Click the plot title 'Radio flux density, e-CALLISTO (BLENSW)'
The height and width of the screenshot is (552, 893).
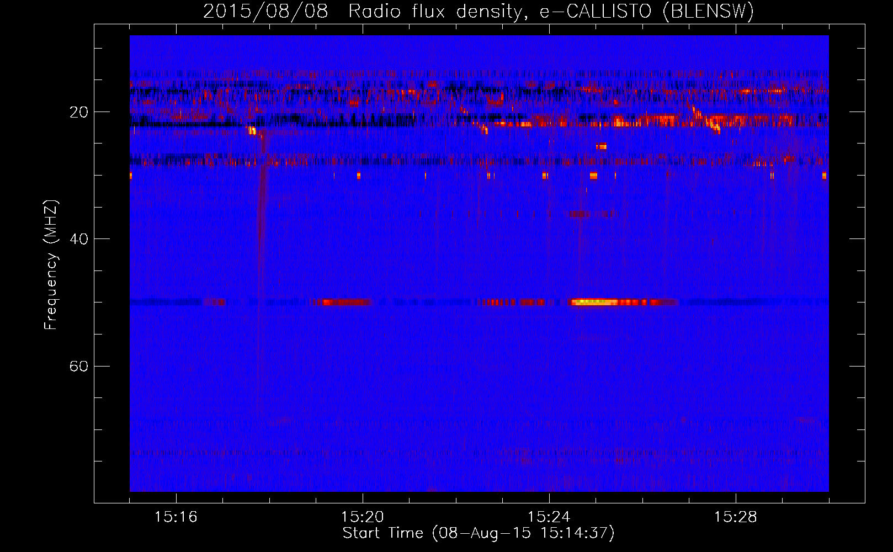[551, 12]
